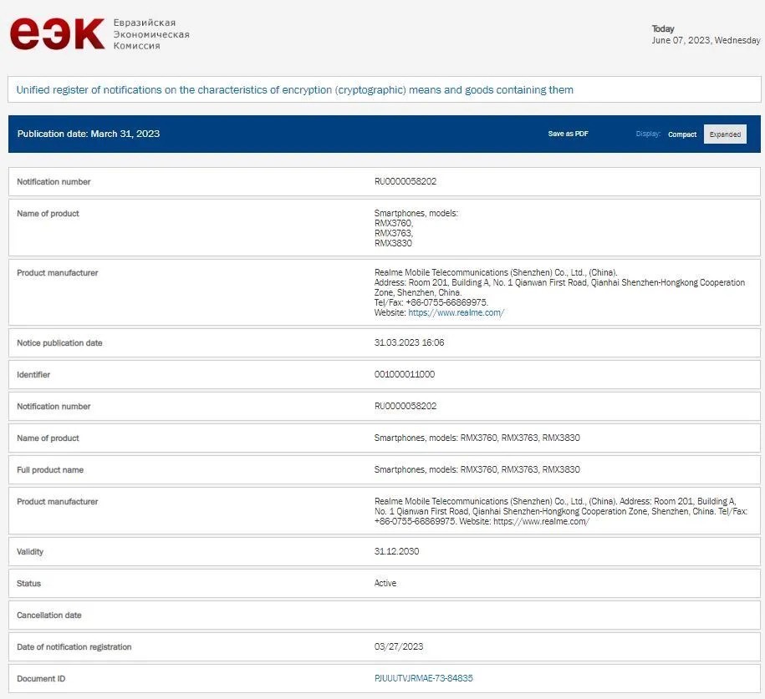This screenshot has width=765, height=699.
Task: Click the Cancellation date row label
Action: 49,615
